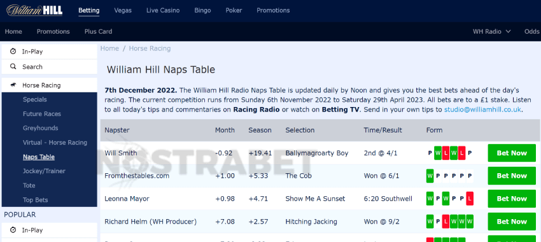Switch to the Vegas tab
The width and height of the screenshot is (541, 242).
(123, 10)
